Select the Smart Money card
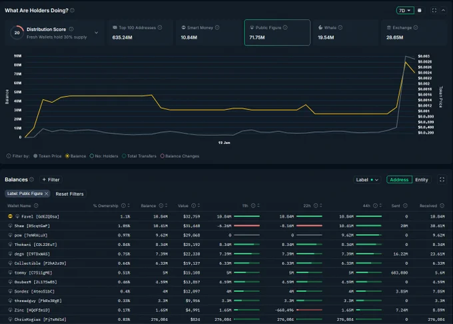This screenshot has height=324, width=453. pyautogui.click(x=209, y=33)
